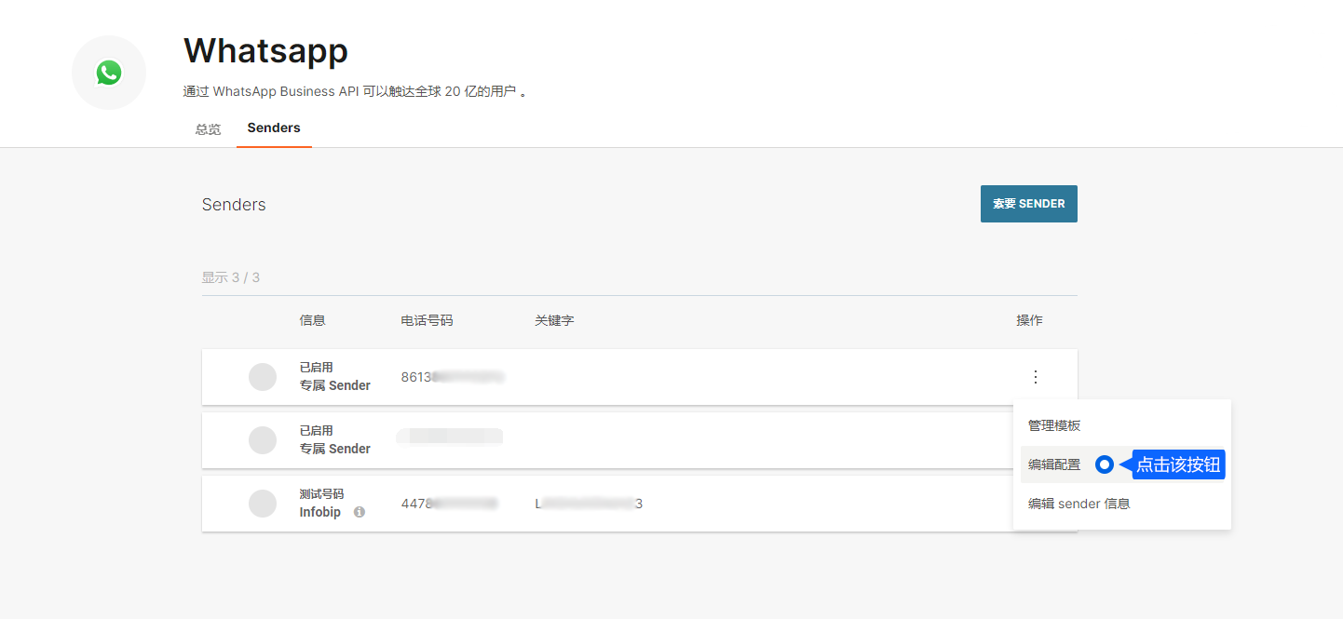
Task: Choose 管理模板 from the actions menu
Action: (x=1121, y=425)
